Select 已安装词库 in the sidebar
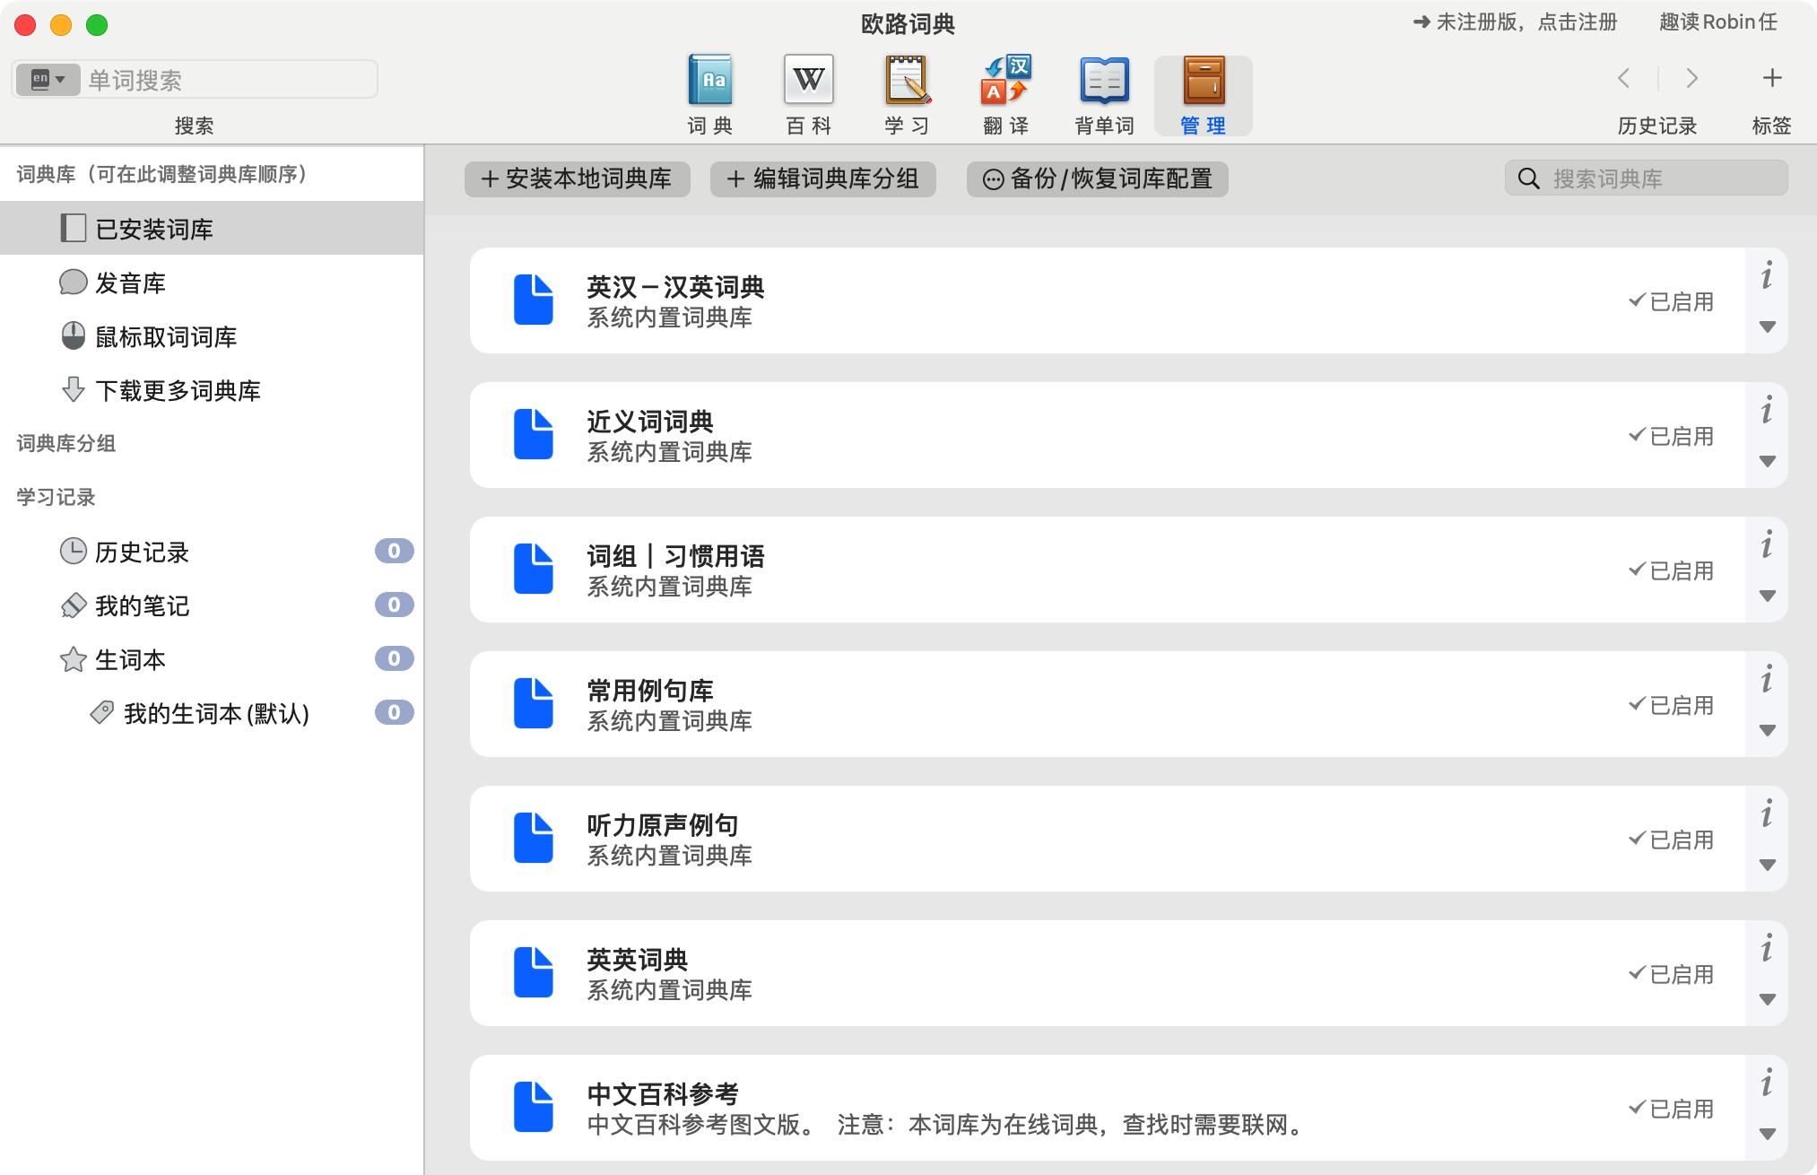 [151, 229]
